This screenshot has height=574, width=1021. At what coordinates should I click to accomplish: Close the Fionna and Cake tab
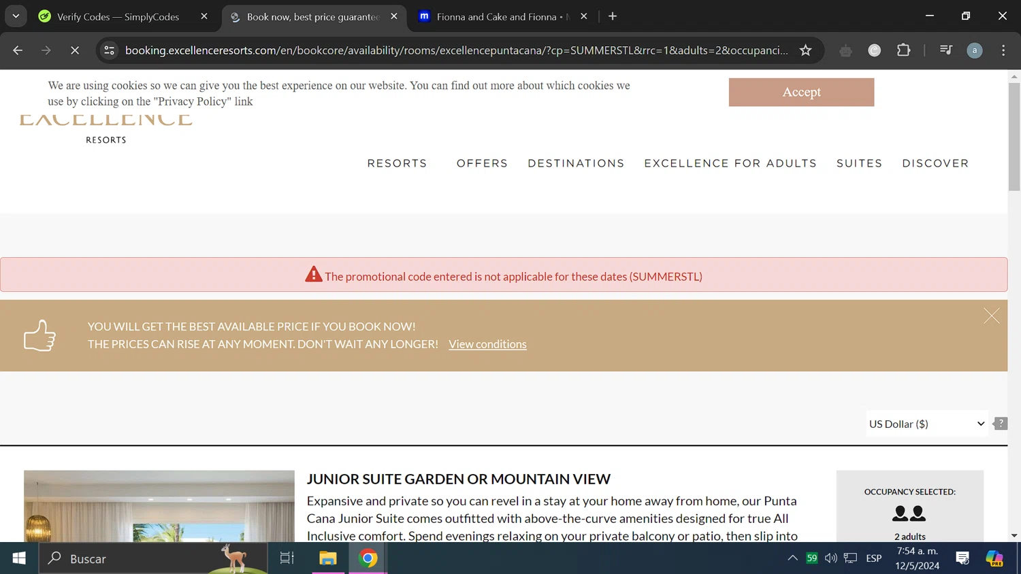[x=583, y=16]
